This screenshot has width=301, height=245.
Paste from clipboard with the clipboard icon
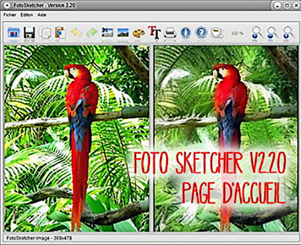pos(60,33)
